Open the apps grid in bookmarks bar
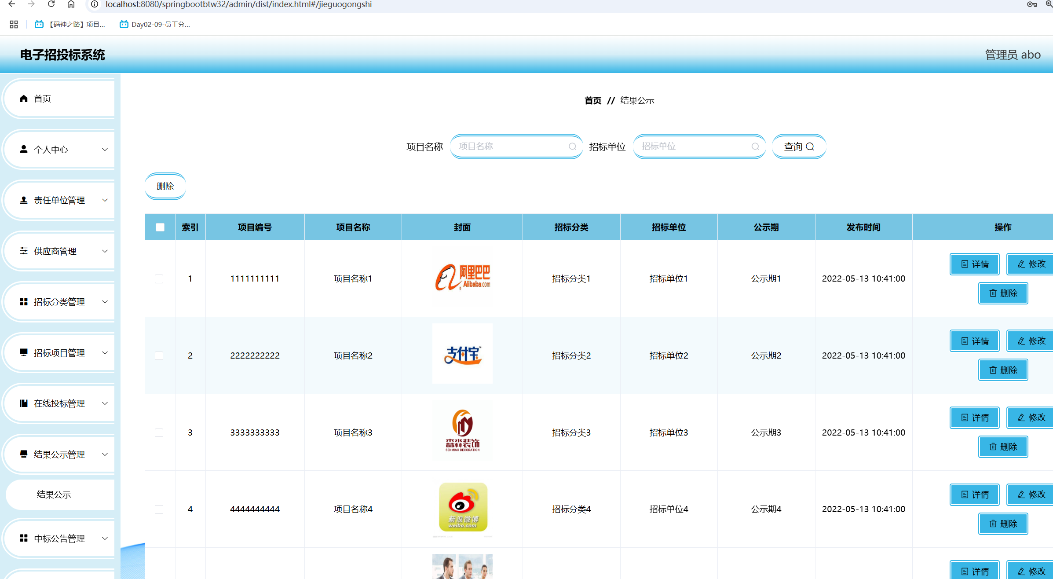The image size is (1053, 579). 14,24
